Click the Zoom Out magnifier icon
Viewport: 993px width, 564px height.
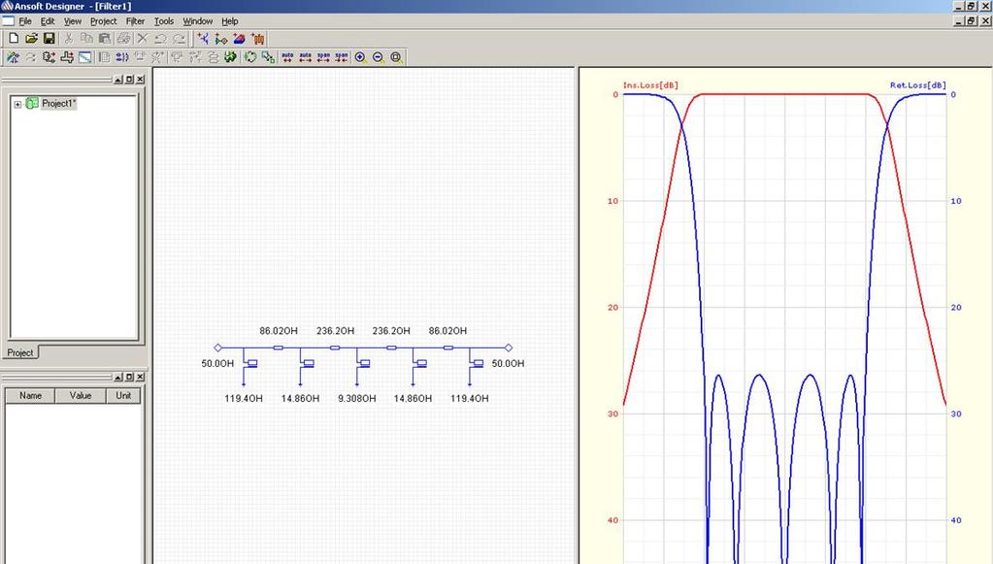click(x=378, y=57)
